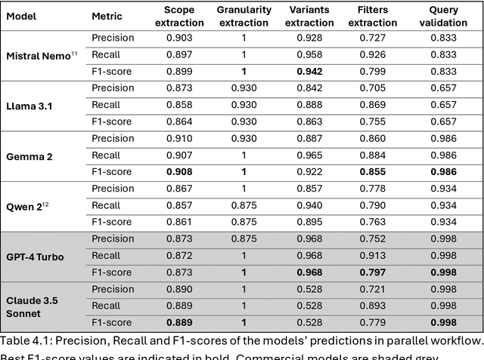Select the Granularity extraction column header
The height and width of the screenshot is (360, 484).
coord(243,16)
